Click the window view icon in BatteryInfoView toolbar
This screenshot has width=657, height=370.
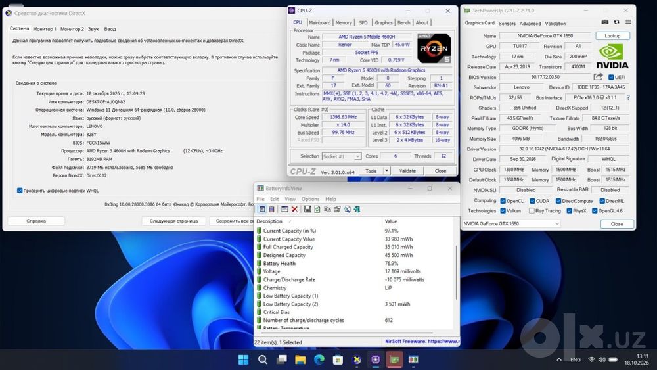tap(285, 209)
